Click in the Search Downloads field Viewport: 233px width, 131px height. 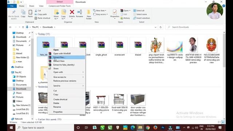[194, 27]
